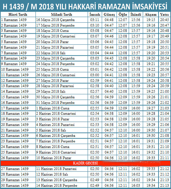Click the İmsak column header
The height and width of the screenshot is (189, 171).
click(95, 14)
